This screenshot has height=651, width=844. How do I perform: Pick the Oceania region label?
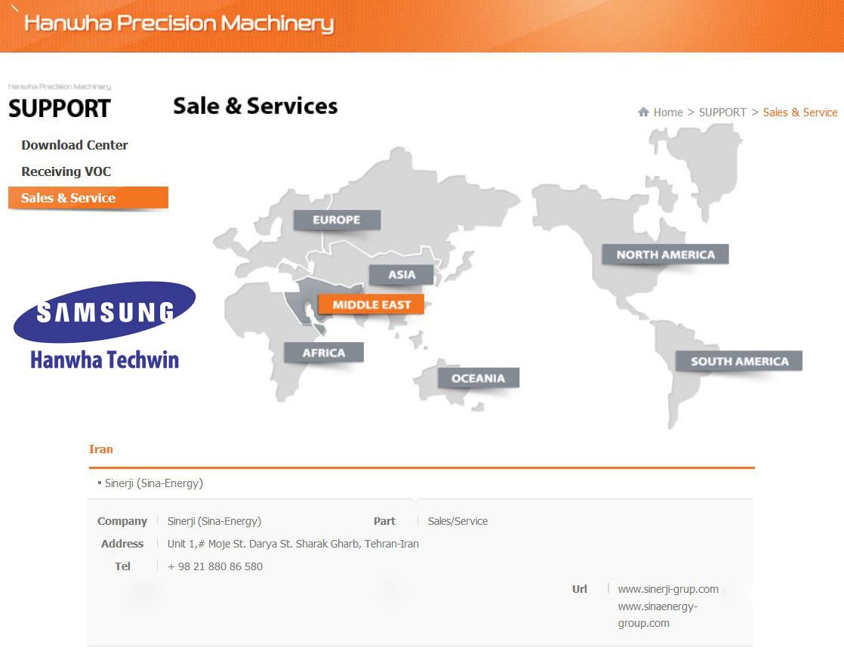tap(478, 378)
